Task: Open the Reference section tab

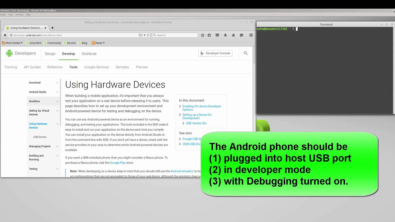Action: (x=55, y=67)
